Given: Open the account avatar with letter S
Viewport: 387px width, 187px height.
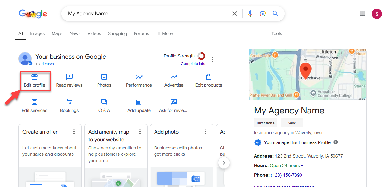Looking at the screenshot, I should [377, 14].
